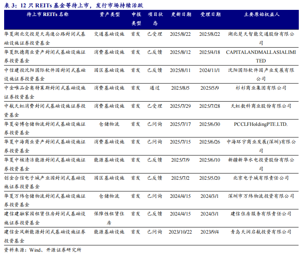
Task: Select update date '2025/7/9'
Action: pos(180,160)
